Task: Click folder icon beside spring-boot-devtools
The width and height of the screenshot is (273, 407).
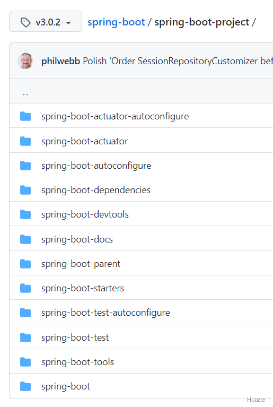Action: (25, 214)
